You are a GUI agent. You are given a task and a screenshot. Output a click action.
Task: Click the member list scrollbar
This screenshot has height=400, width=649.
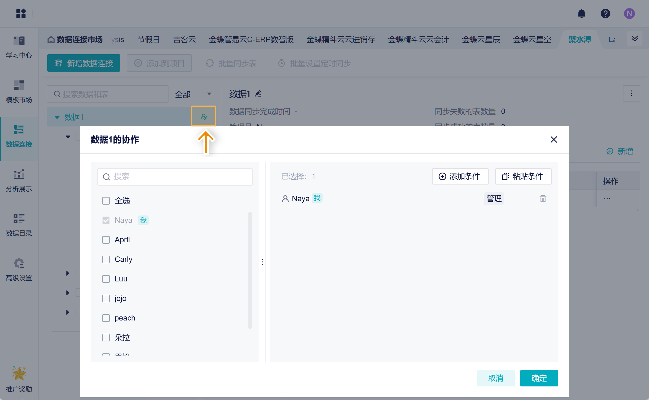[250, 270]
